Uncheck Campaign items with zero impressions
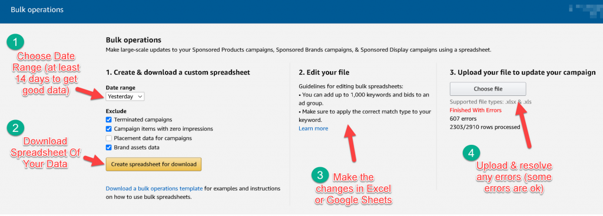 pos(109,129)
